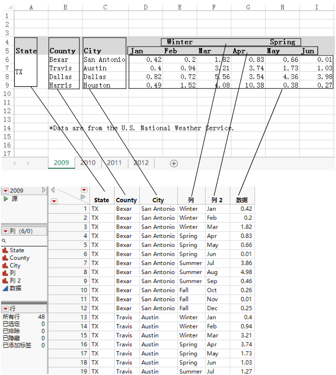
Task: Select City nominal icon in columns list
Action: 5,266
